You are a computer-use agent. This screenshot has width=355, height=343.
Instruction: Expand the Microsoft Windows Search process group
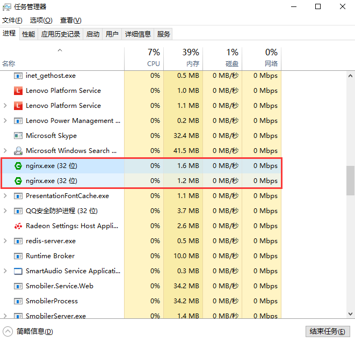coord(5,151)
